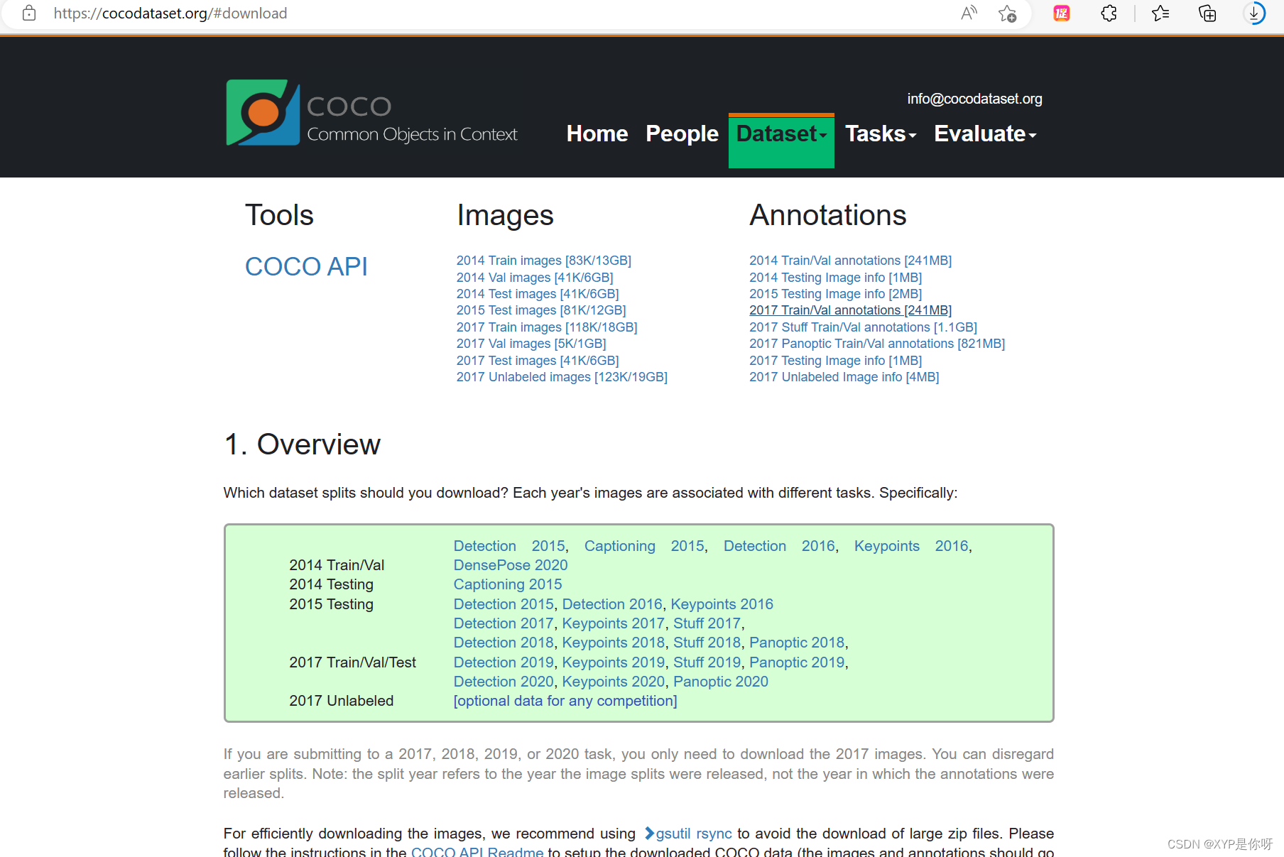
Task: Open the pink shopping-assistant extension
Action: tap(1061, 13)
